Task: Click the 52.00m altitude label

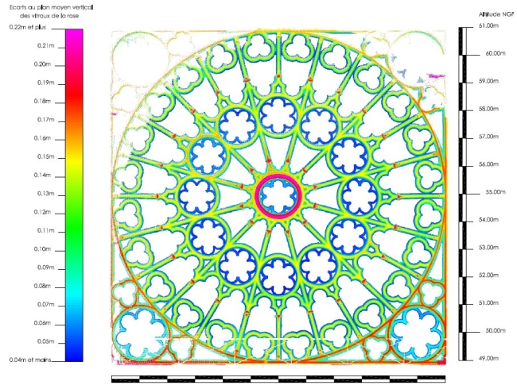Action: tap(488, 275)
